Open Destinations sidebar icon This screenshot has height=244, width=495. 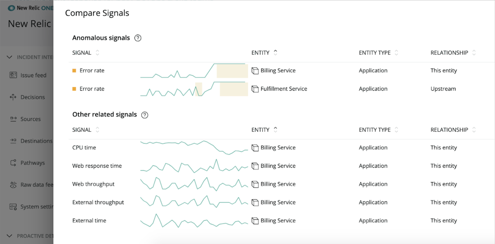13,141
